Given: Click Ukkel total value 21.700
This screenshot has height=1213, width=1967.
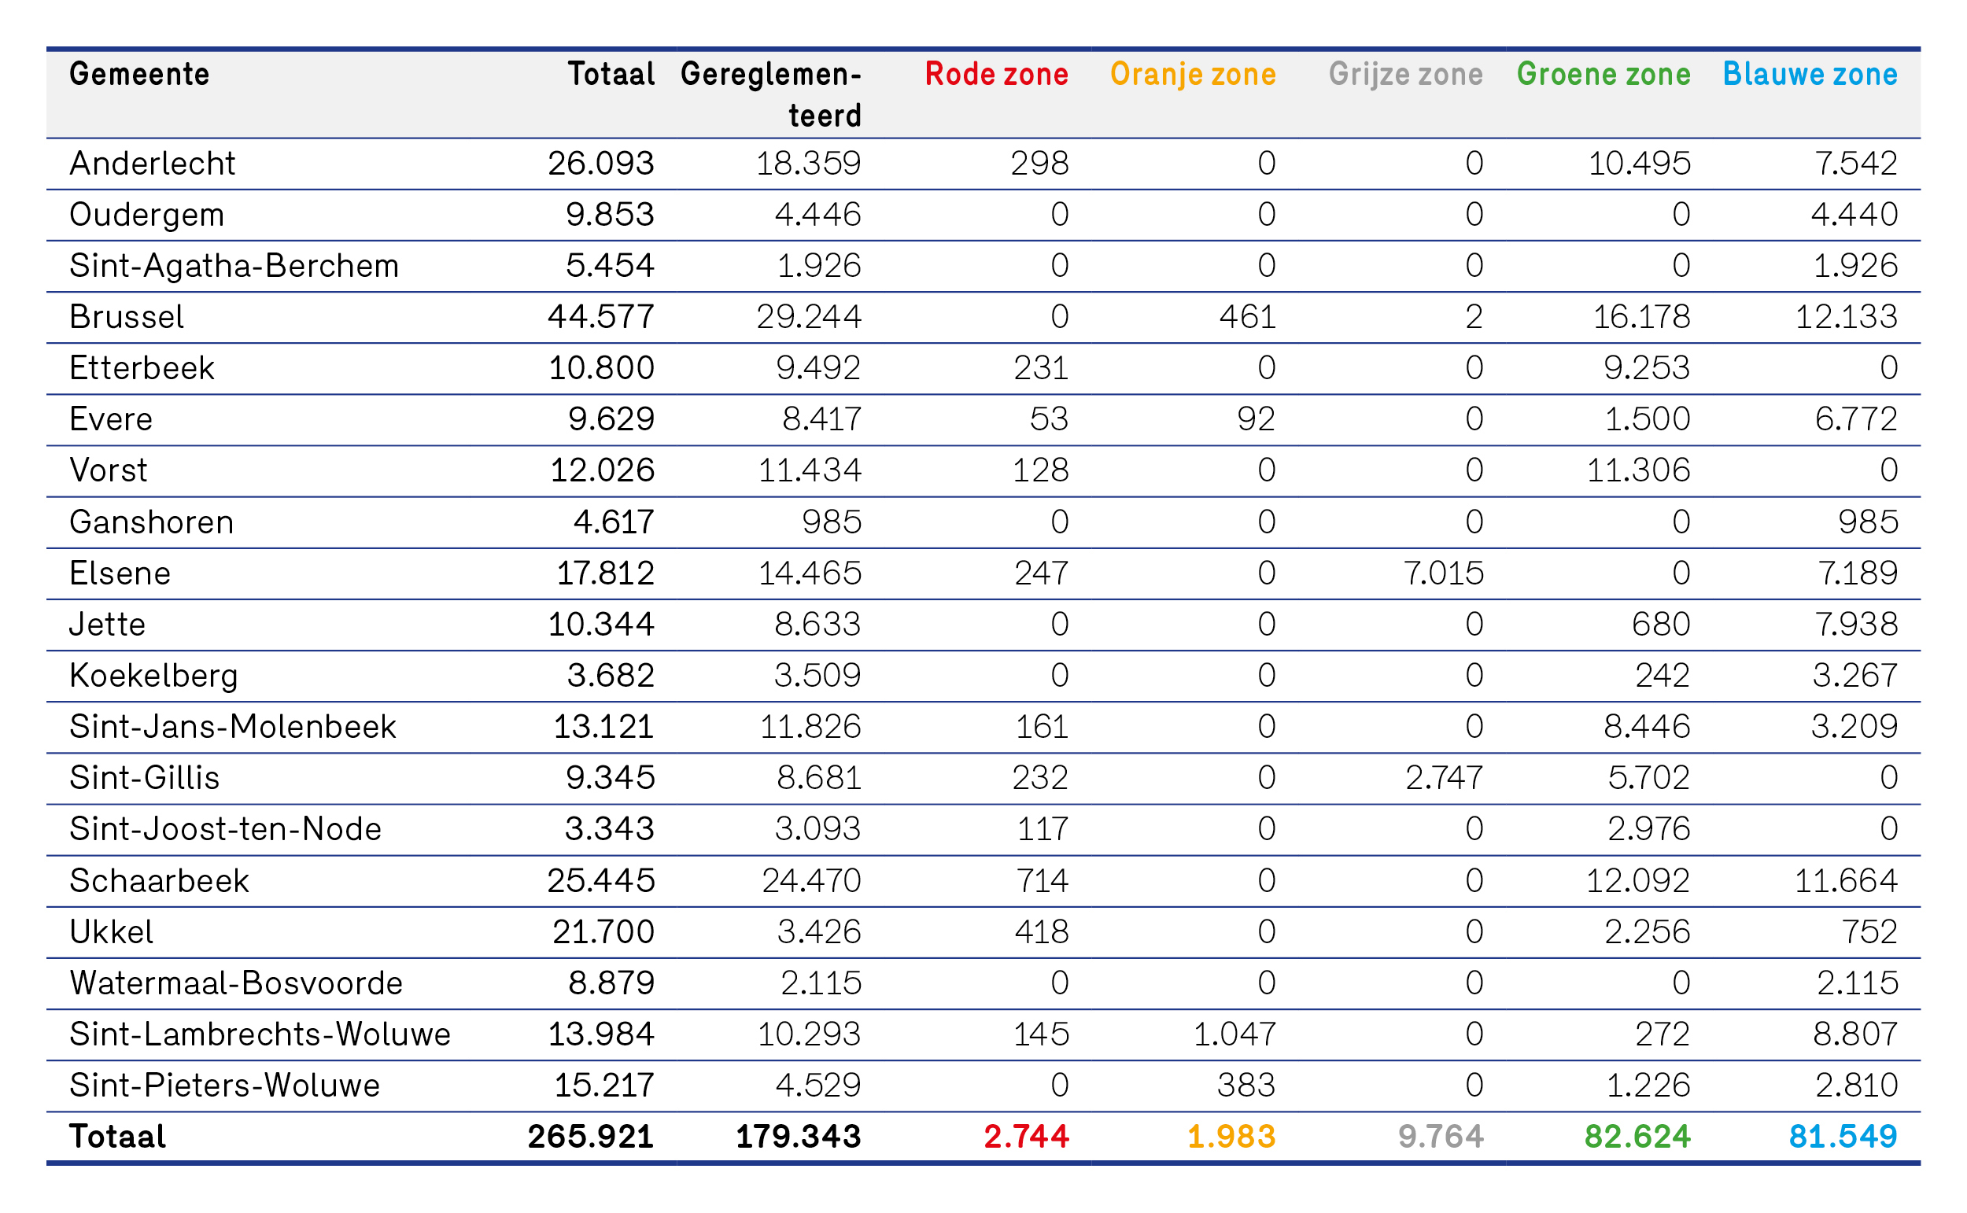Looking at the screenshot, I should 603,932.
